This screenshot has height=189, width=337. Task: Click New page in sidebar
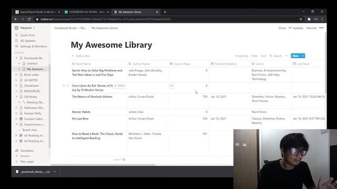[x=27, y=162]
